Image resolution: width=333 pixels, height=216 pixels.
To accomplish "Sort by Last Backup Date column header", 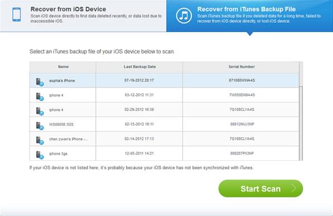I will [139, 67].
